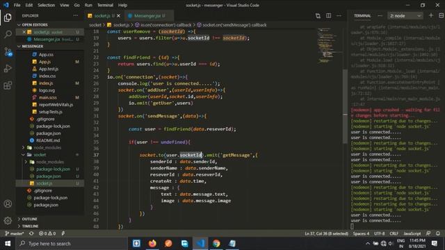The image size is (445, 250).
Task: Open the Explorer view in activity bar
Action: 8,17
